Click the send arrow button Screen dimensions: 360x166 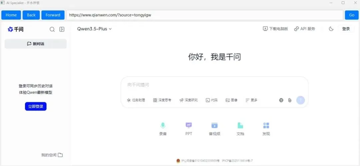(301, 100)
